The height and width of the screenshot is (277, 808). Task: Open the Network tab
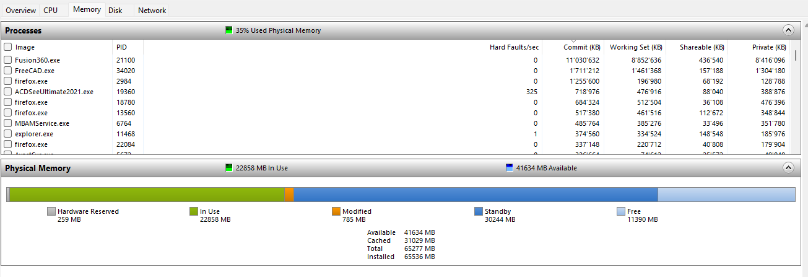(152, 11)
